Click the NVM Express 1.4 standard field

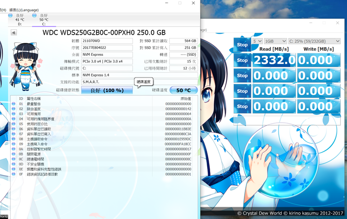click(139, 75)
